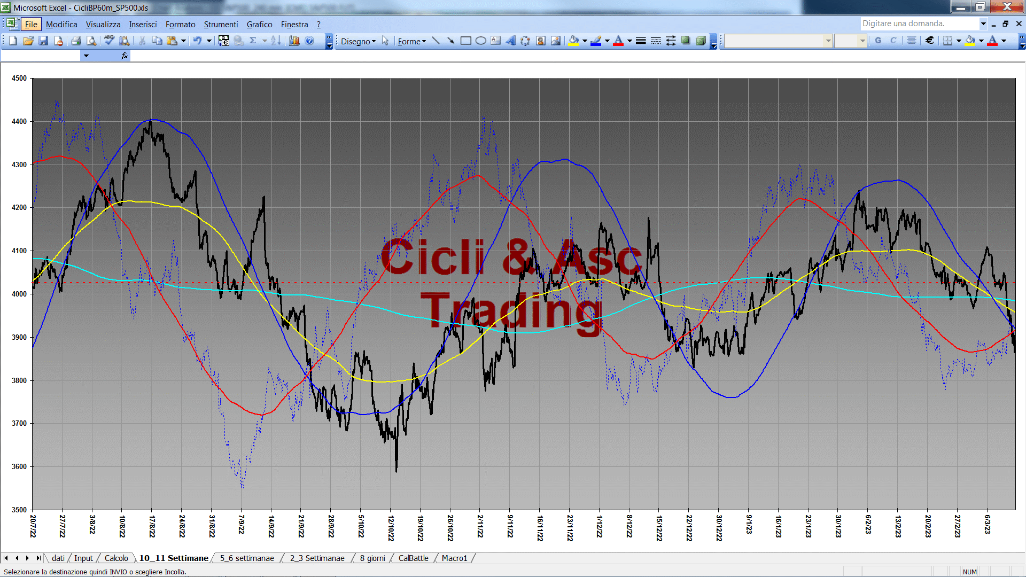
Task: Insert Clip Art from drawing toolbar
Action: pos(541,41)
